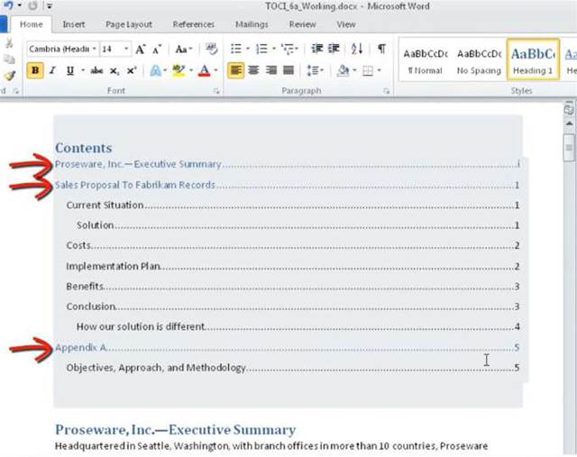
Task: Toggle Show/Hide paragraph marks
Action: 381,49
